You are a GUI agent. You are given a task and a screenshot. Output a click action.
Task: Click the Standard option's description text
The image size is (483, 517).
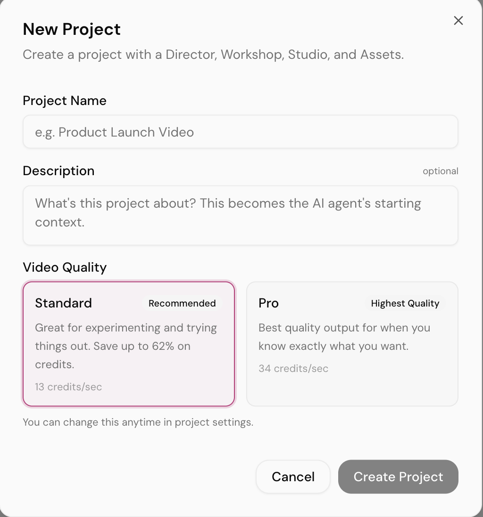click(126, 346)
